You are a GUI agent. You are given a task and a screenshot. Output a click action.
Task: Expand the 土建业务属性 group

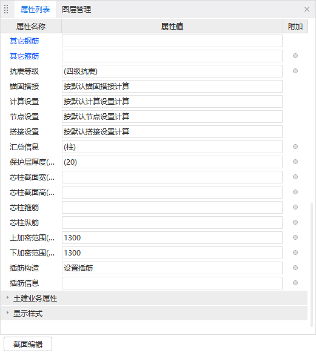[154, 298]
